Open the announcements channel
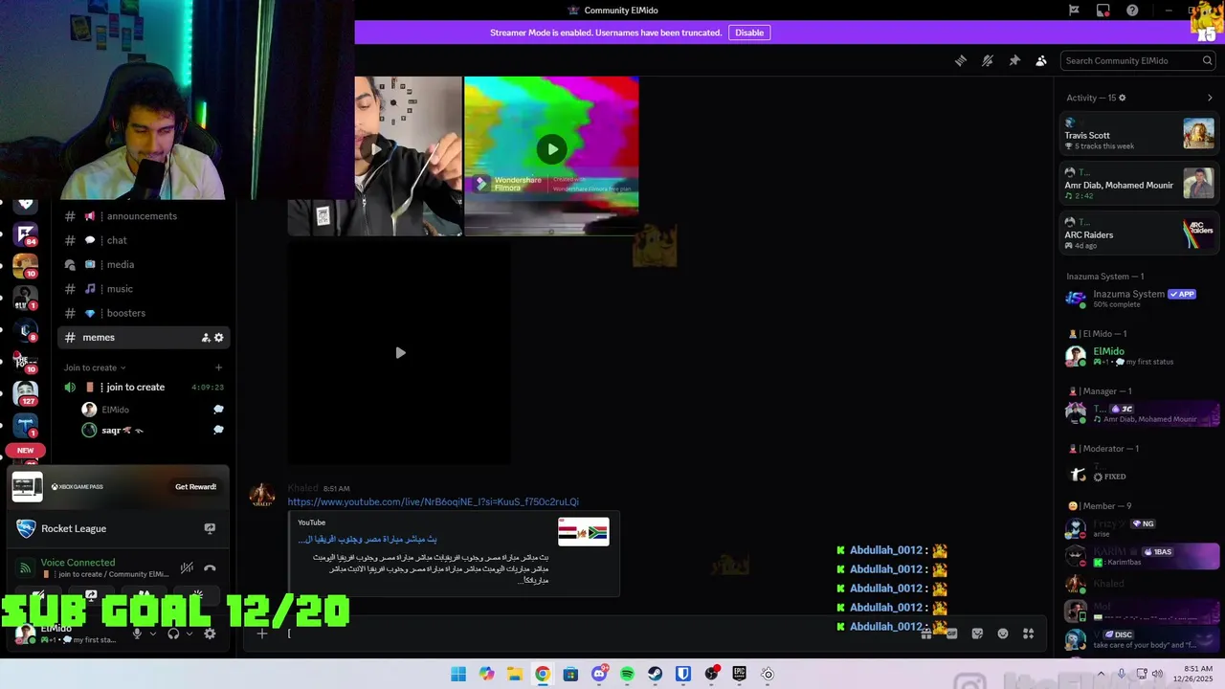This screenshot has width=1225, height=689. [x=144, y=216]
